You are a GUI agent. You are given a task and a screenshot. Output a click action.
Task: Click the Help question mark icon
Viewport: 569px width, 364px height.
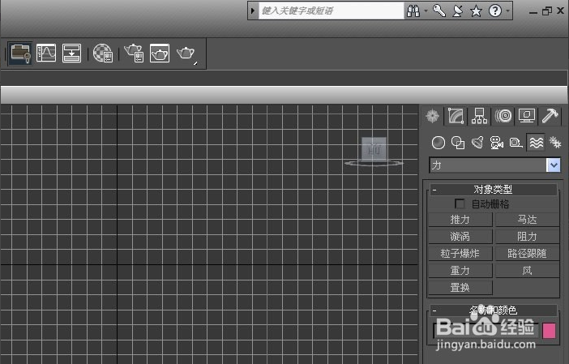(495, 11)
